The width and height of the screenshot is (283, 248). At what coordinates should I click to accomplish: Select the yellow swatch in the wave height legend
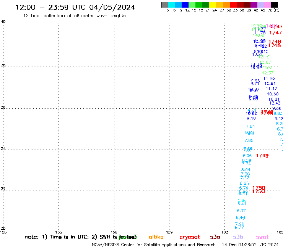point(213,5)
